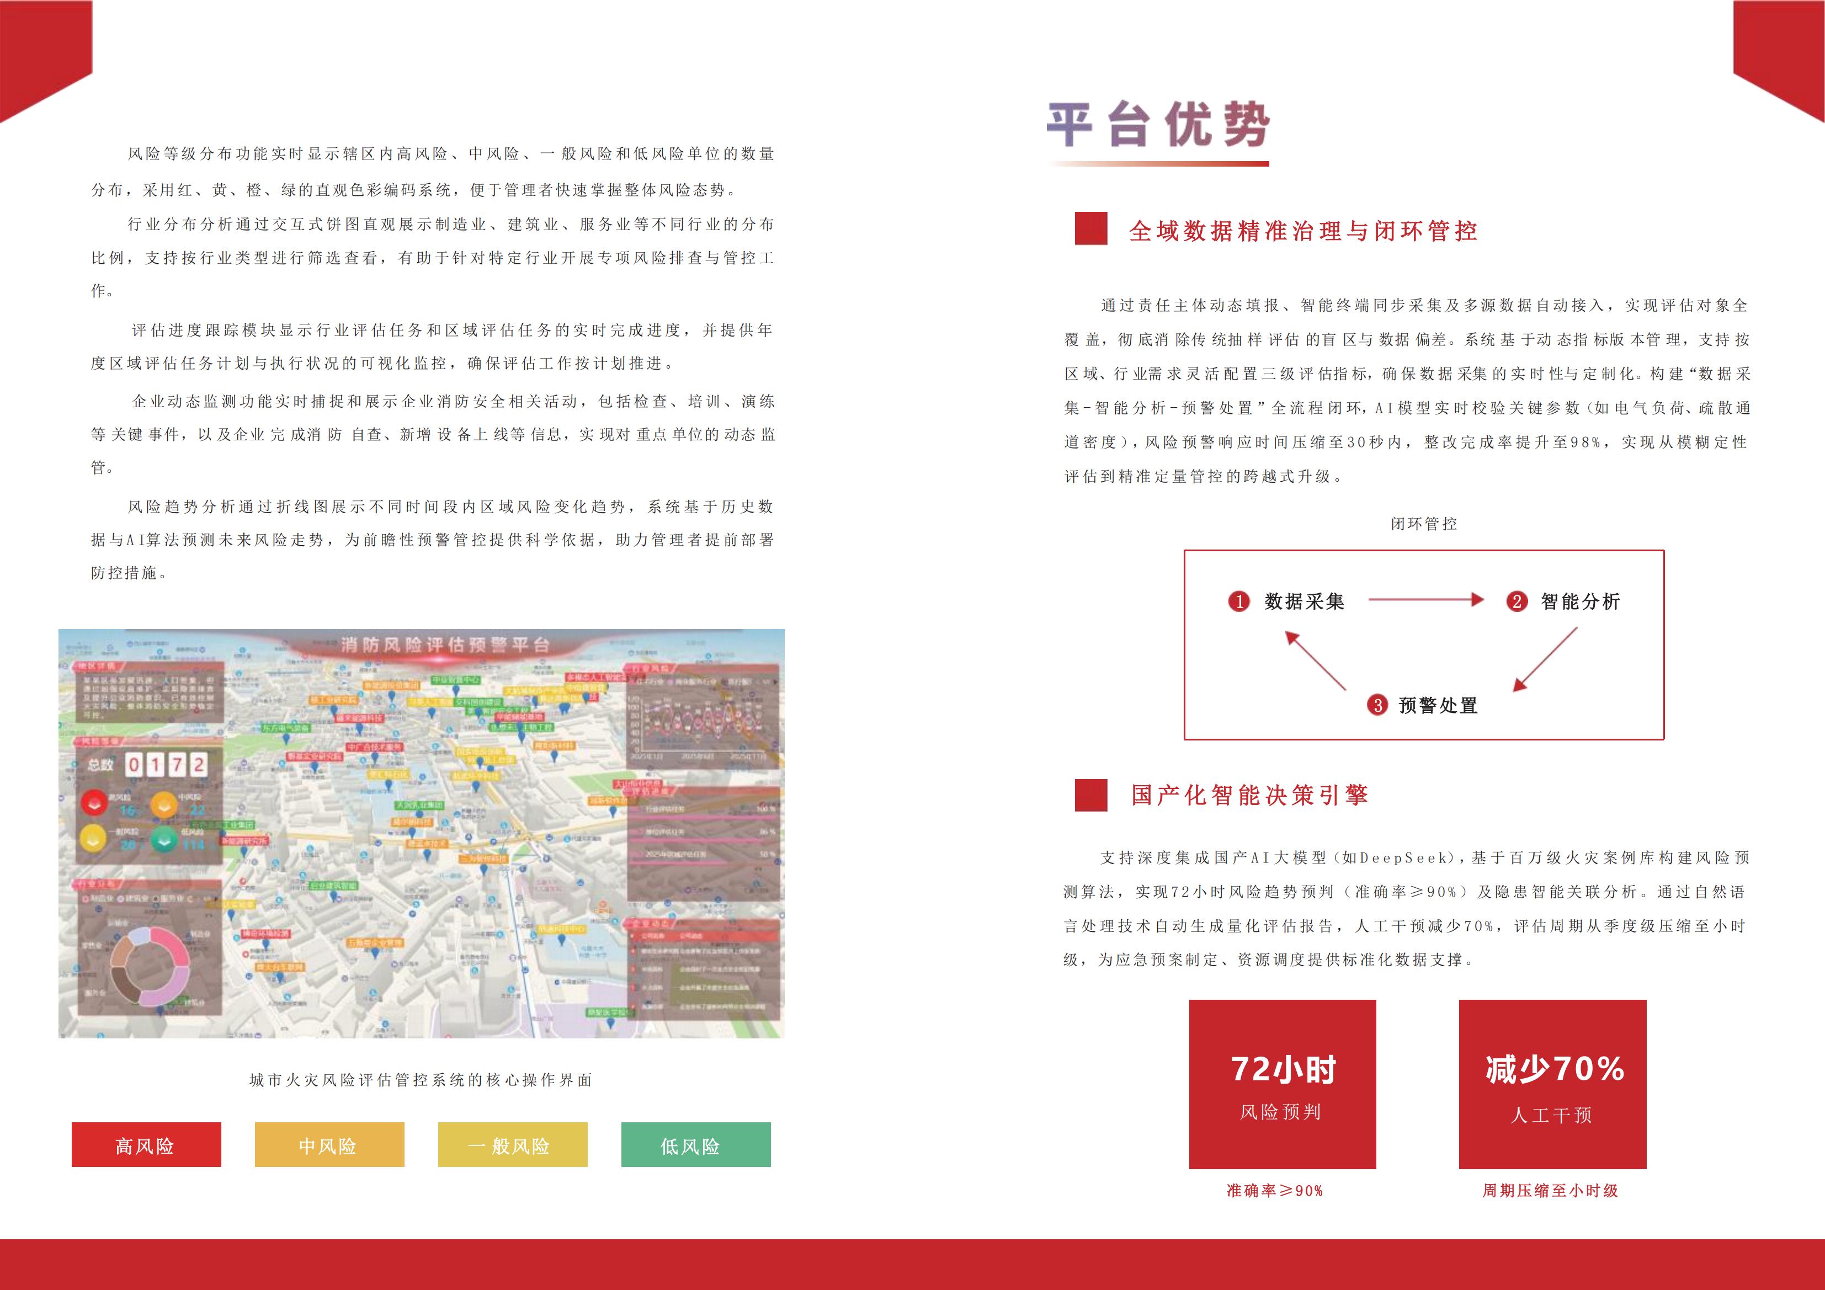This screenshot has height=1290, width=1825.
Task: Click the circled number 1 in the loop diagram
Action: [x=1238, y=601]
